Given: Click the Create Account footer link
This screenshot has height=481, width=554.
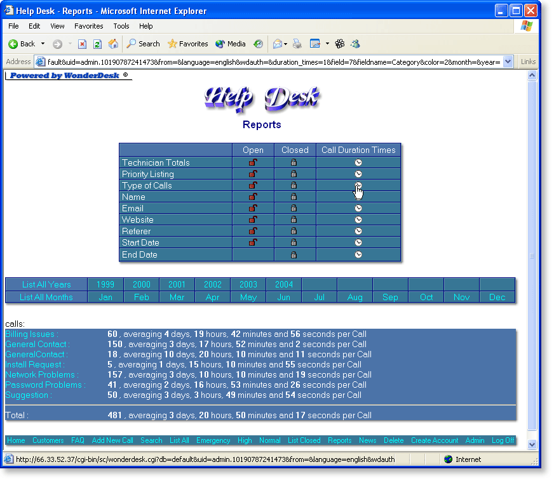Looking at the screenshot, I should click(435, 440).
